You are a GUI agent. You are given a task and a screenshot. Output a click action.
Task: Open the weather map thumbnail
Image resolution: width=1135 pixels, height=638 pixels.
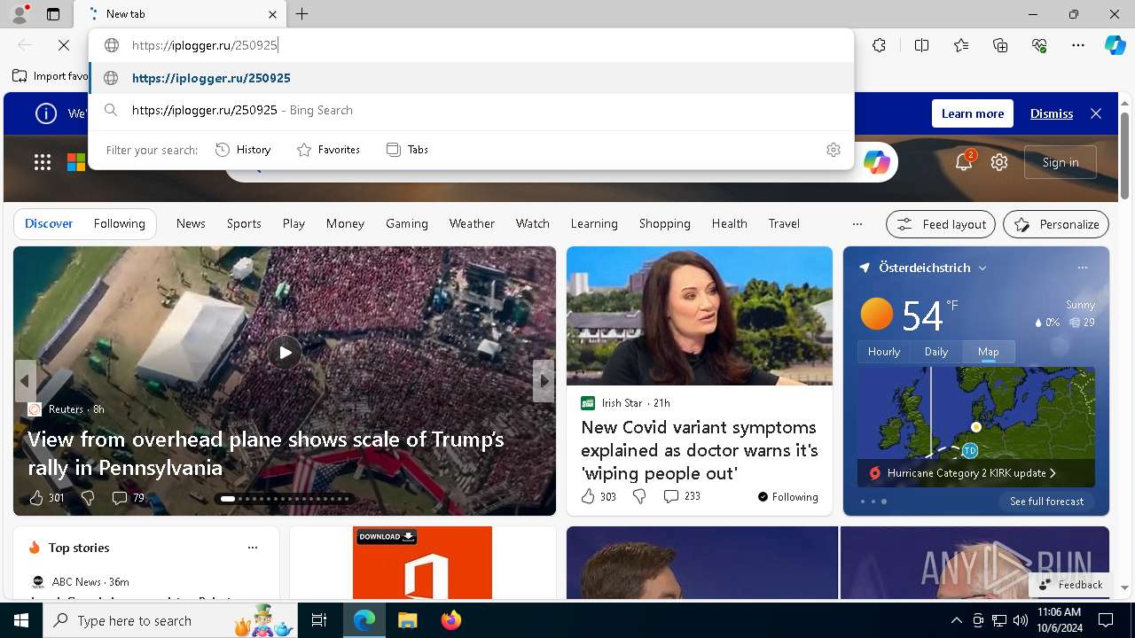tap(975, 427)
